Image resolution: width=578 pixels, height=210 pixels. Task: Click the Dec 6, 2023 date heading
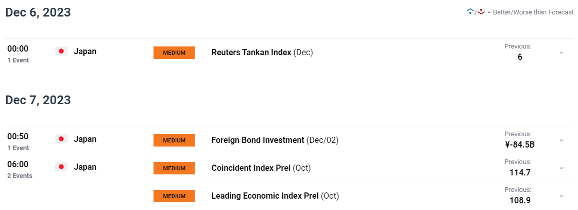38,12
